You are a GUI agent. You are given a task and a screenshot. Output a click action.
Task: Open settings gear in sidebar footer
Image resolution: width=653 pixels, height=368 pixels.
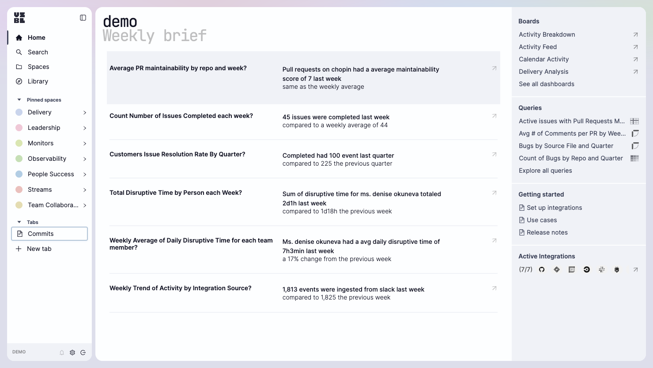[72, 353]
